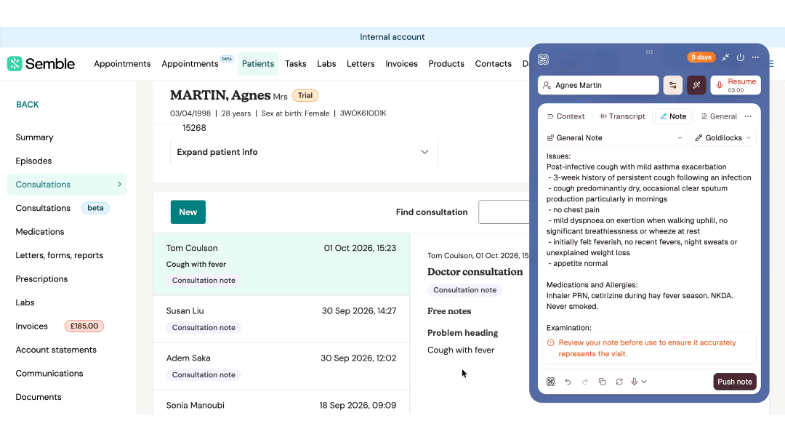This screenshot has height=442, width=785.
Task: Copy the note to clipboard
Action: coord(602,382)
